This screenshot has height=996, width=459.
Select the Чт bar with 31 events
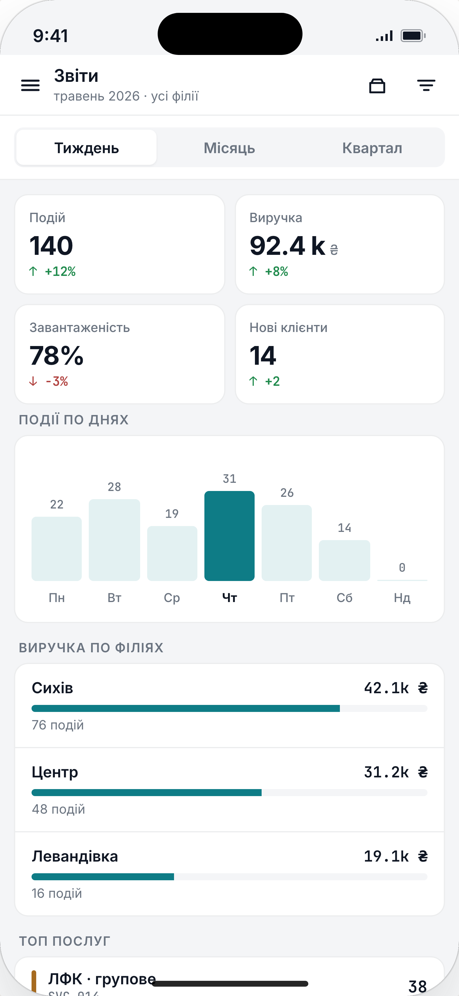pos(229,536)
